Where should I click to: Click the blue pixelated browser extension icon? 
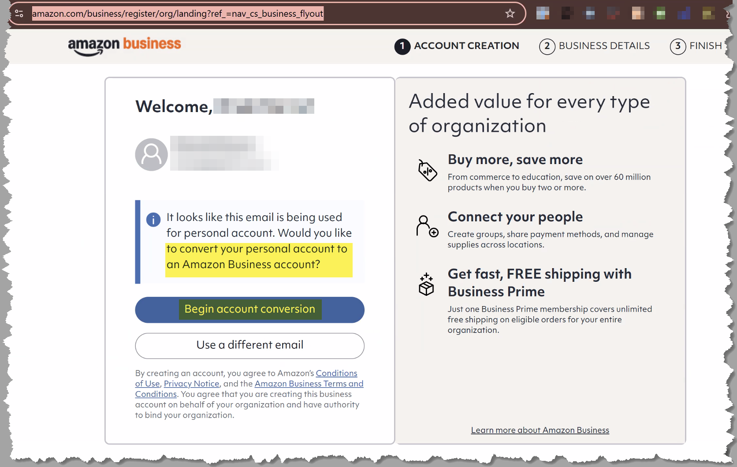point(684,13)
